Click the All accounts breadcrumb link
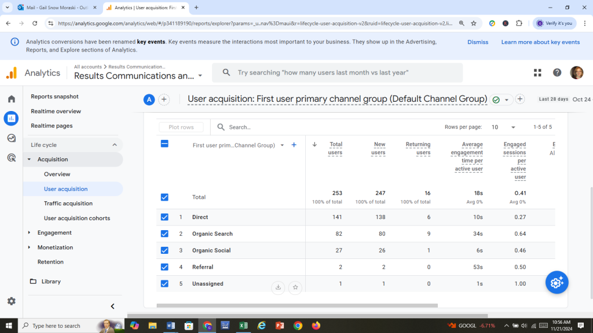 coord(88,67)
